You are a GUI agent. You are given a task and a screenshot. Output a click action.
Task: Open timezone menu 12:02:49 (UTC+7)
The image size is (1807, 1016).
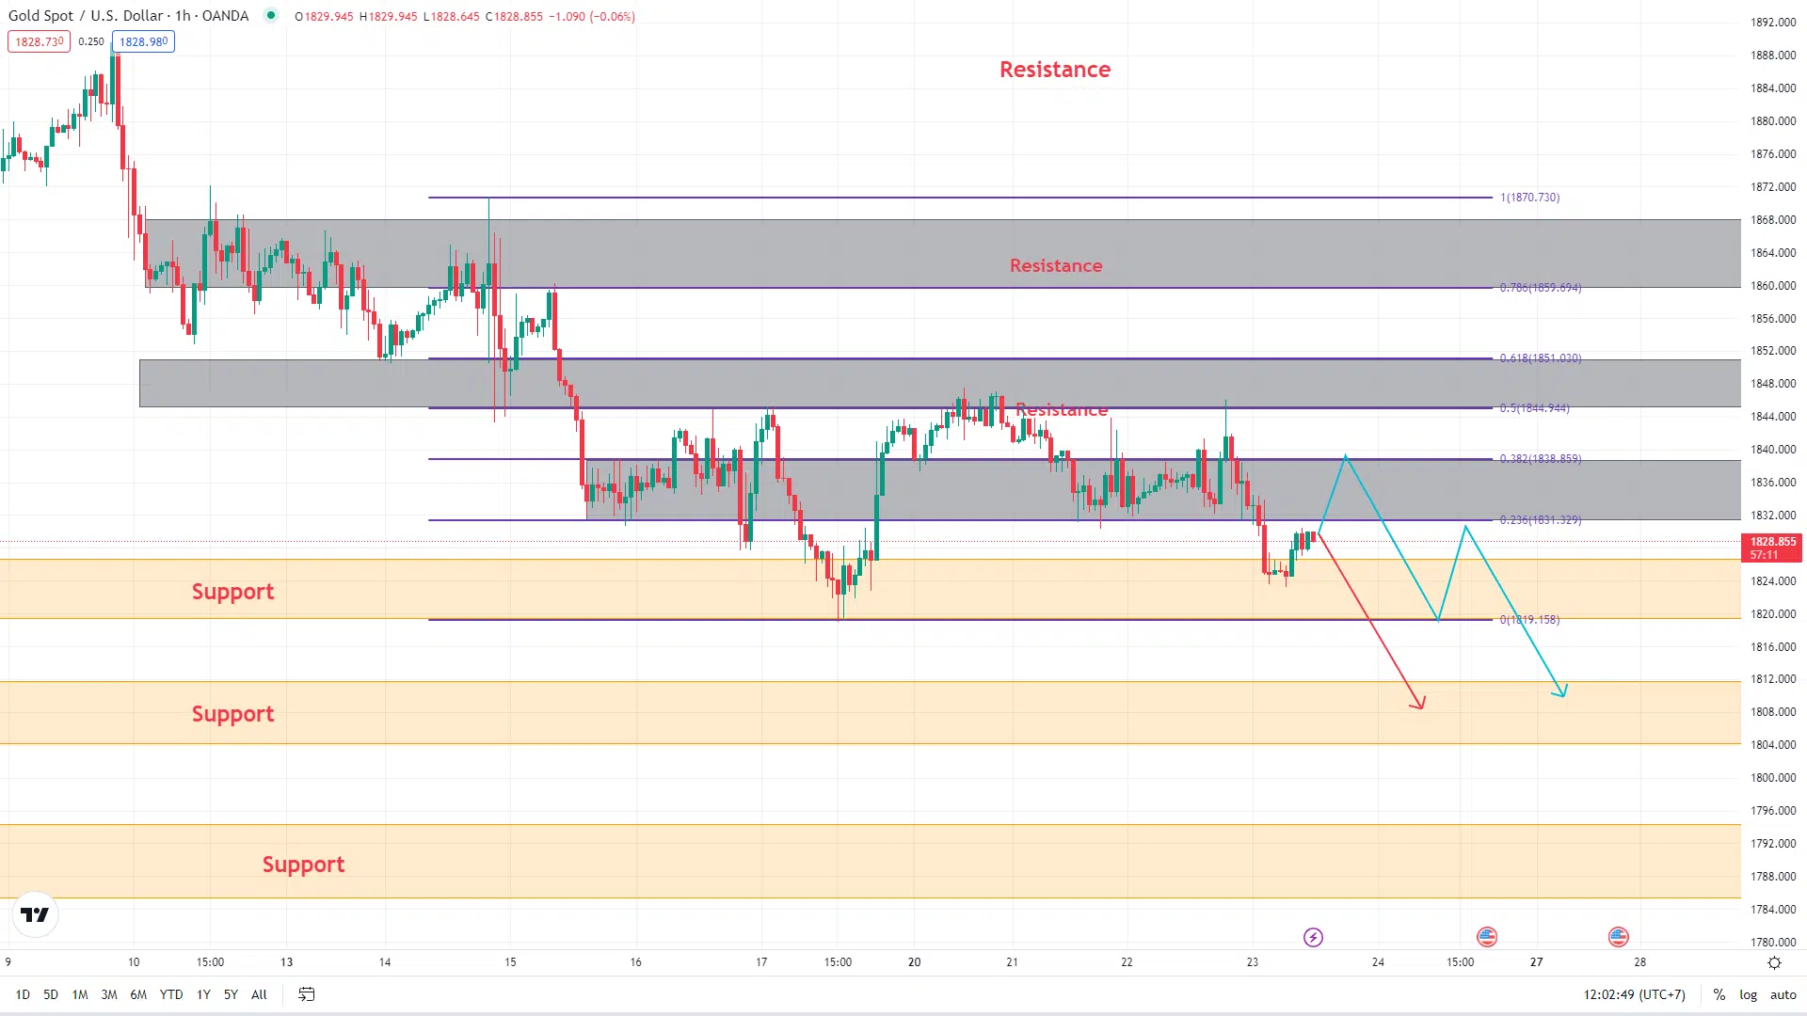coord(1634,994)
